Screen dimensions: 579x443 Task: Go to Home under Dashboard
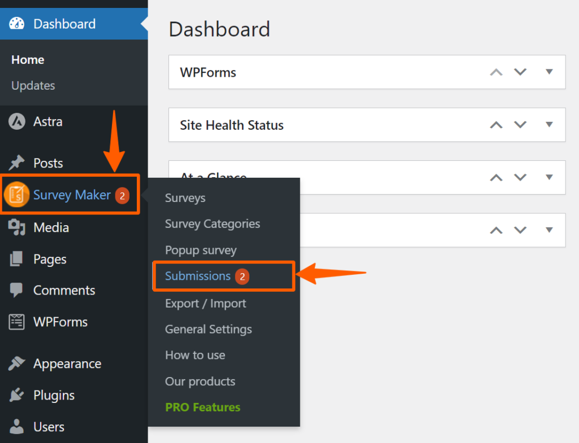(x=28, y=60)
